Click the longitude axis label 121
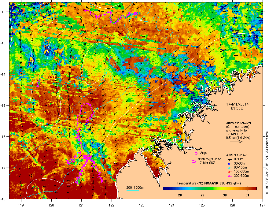This screenshot has width=269, height=208. [x=81, y=205]
